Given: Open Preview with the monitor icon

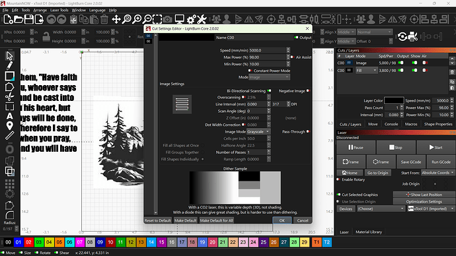Looking at the screenshot, I should (179, 19).
